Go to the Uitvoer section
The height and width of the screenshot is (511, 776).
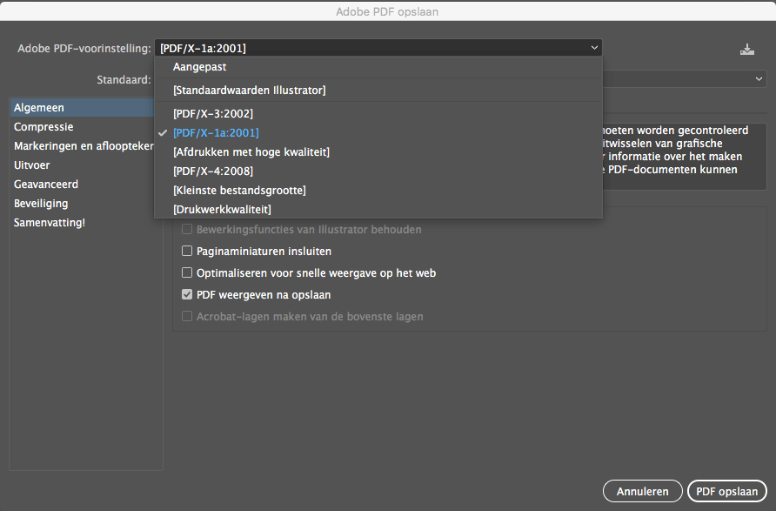pos(82,165)
